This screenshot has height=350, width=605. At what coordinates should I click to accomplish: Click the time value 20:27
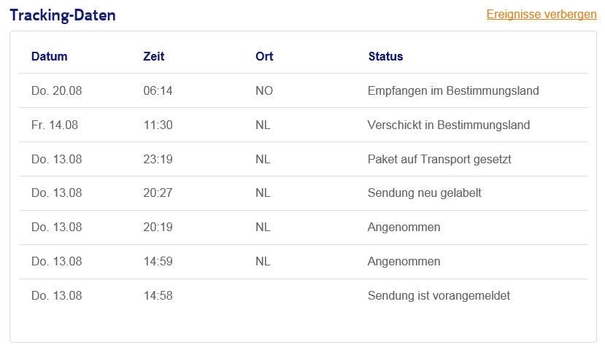(158, 193)
